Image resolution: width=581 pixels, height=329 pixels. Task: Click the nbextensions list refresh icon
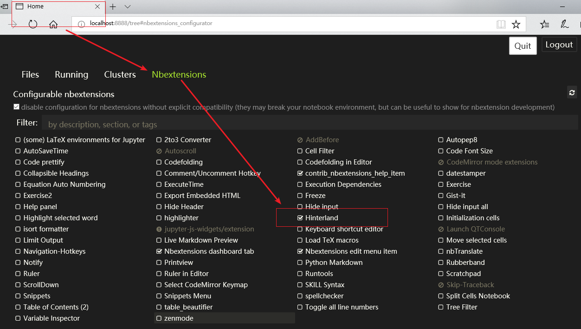572,92
